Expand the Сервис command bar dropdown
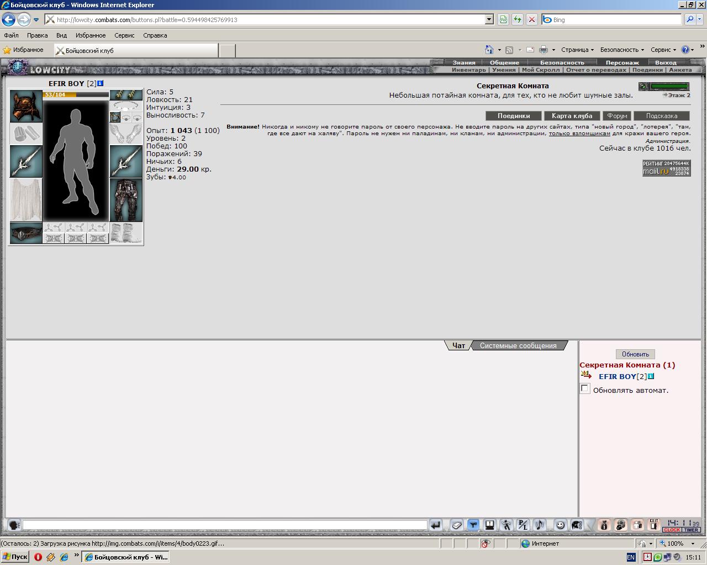This screenshot has width=707, height=565. click(663, 50)
